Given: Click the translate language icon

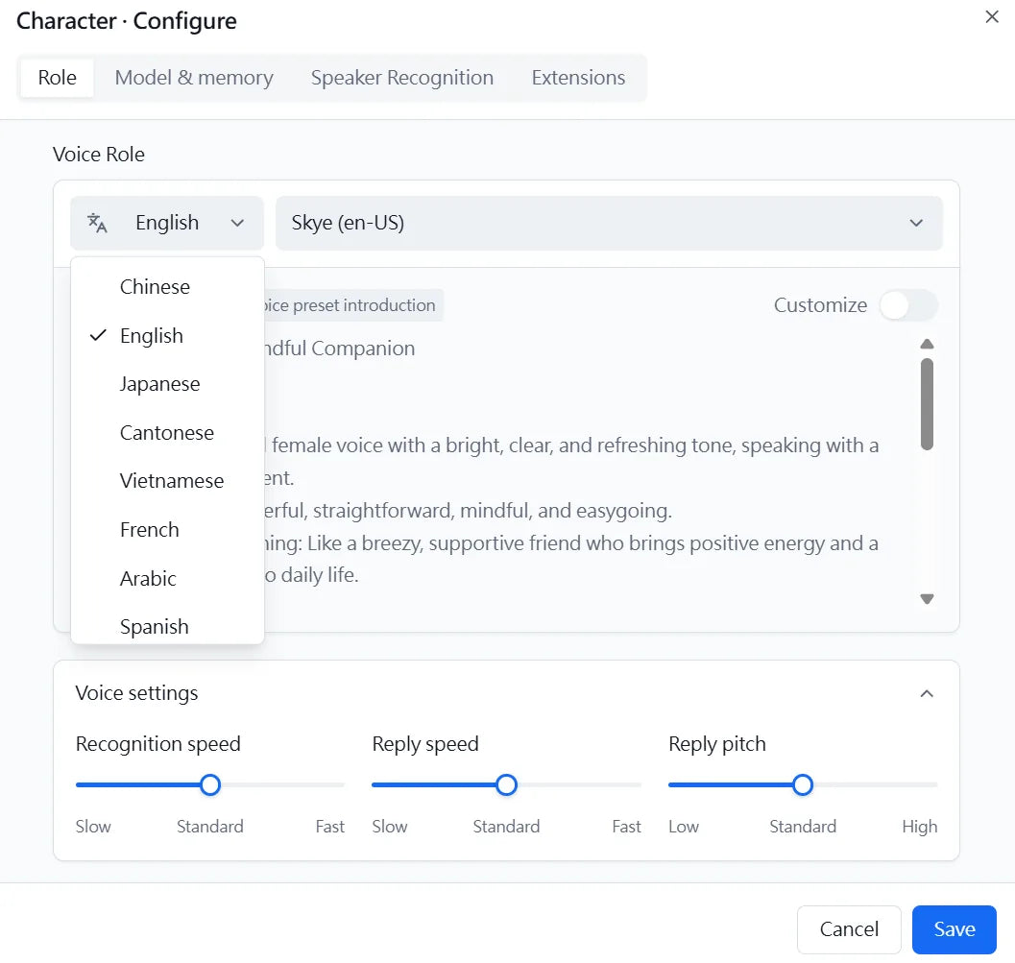Looking at the screenshot, I should pyautogui.click(x=97, y=223).
